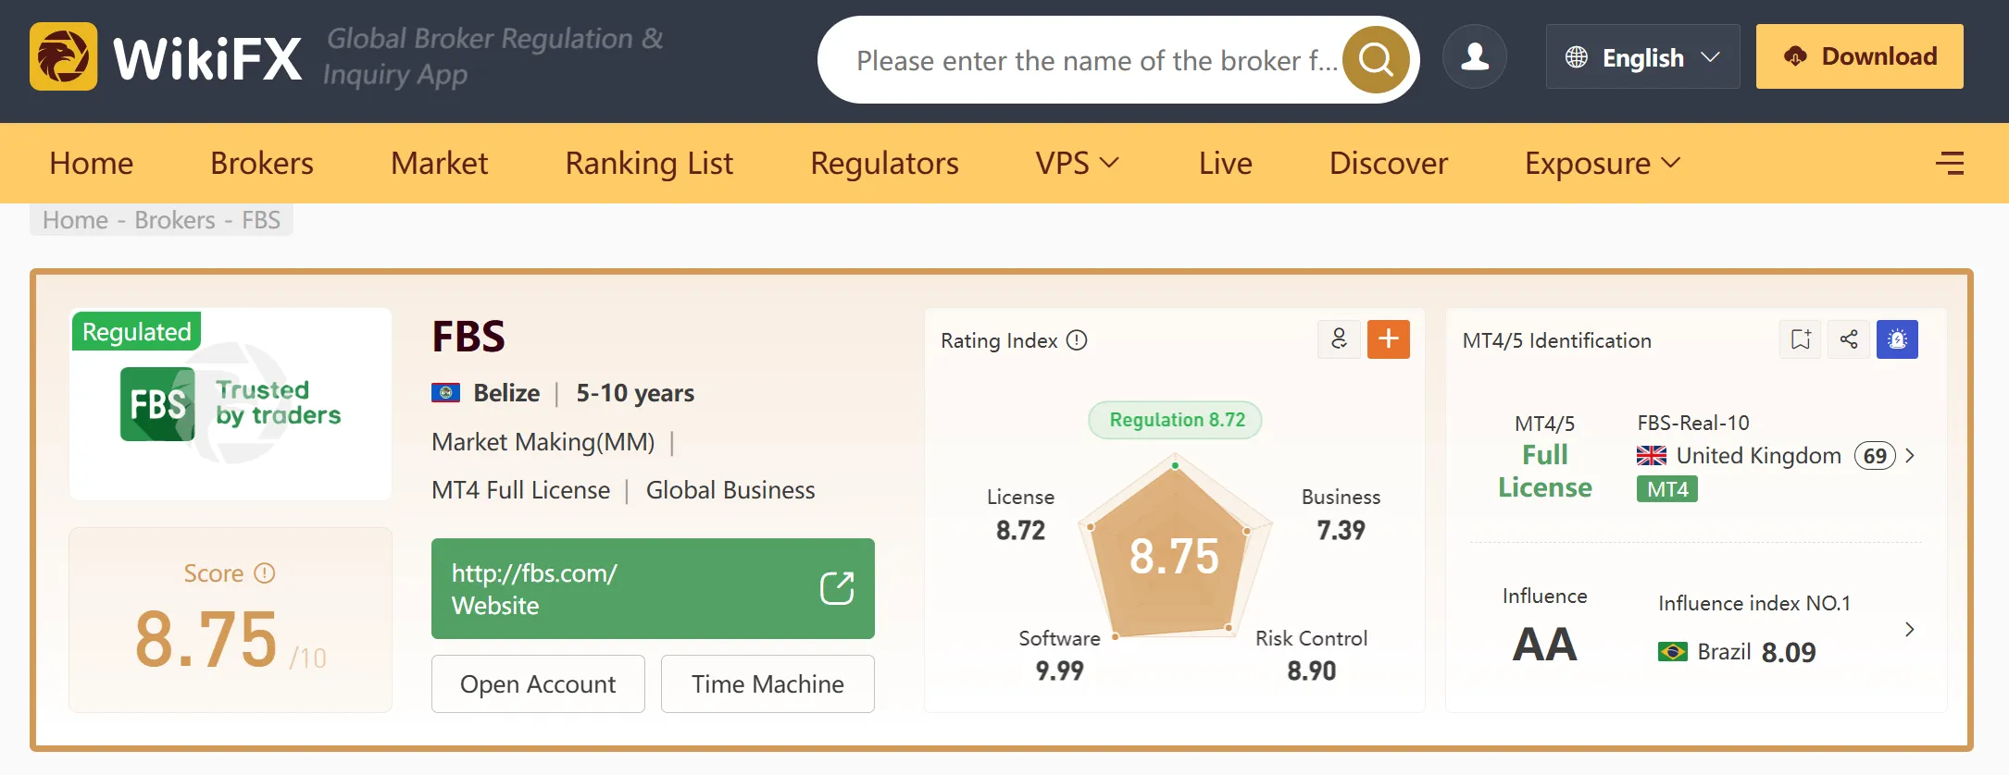Click the WikiFX brand name text

(207, 59)
